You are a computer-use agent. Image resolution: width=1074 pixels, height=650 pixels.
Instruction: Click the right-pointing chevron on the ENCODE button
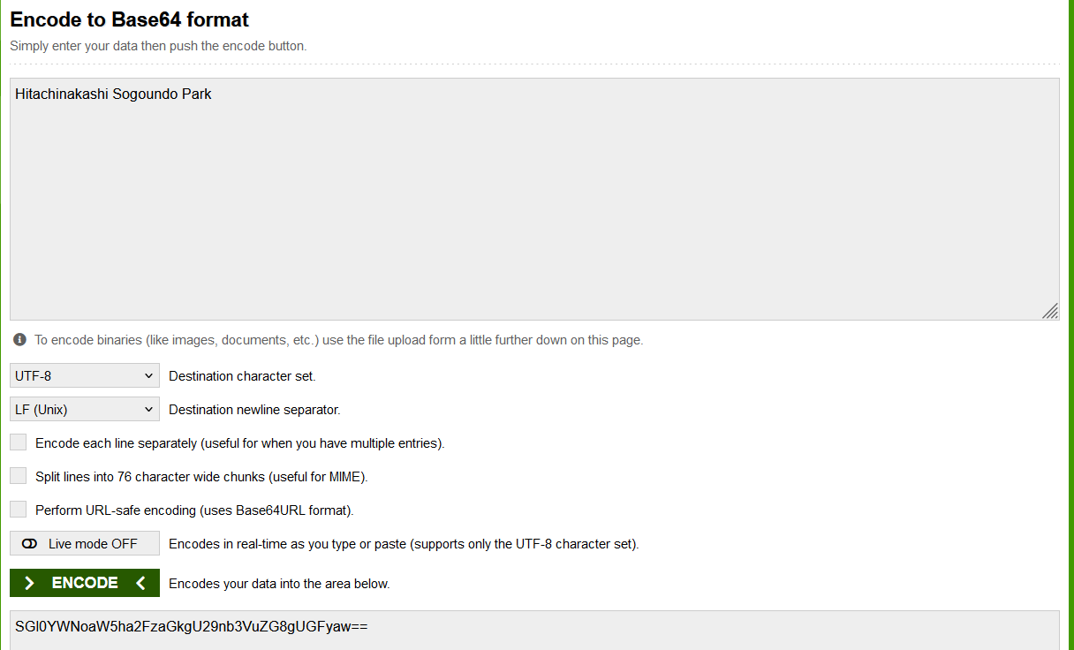click(30, 583)
